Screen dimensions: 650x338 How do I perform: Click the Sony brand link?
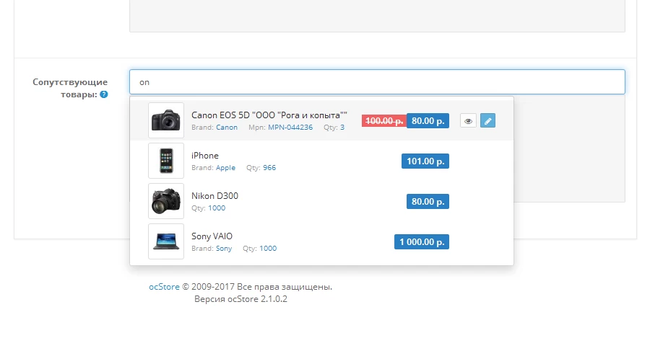tap(224, 248)
